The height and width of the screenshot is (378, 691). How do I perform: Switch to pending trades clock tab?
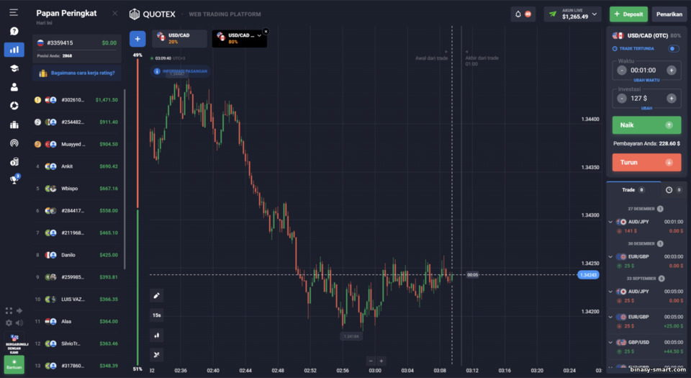click(674, 190)
